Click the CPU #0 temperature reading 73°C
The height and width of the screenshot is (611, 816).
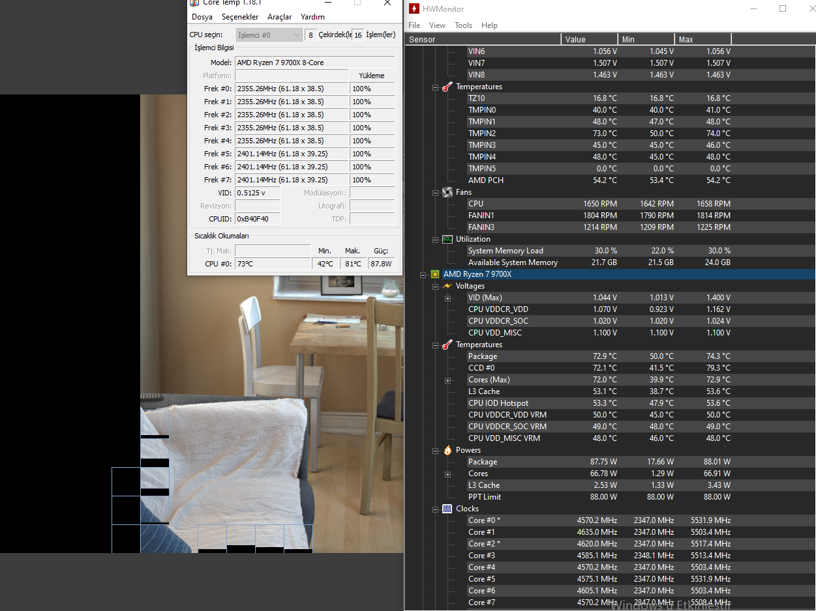click(x=273, y=264)
